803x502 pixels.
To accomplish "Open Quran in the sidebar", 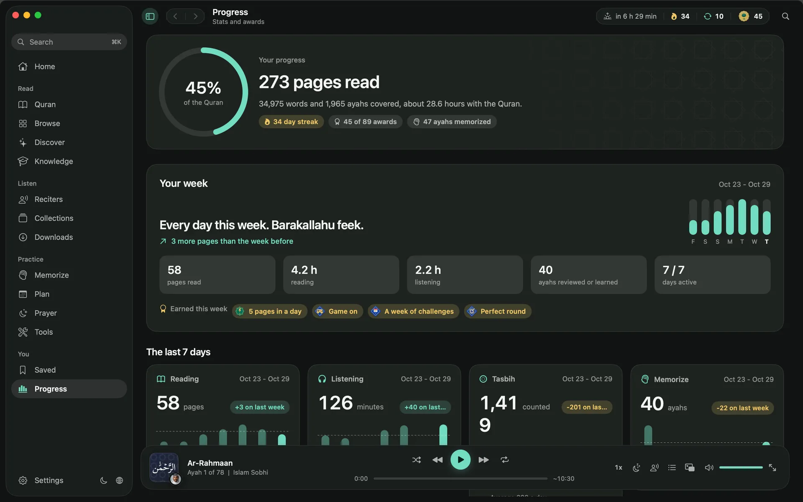I will (69, 105).
